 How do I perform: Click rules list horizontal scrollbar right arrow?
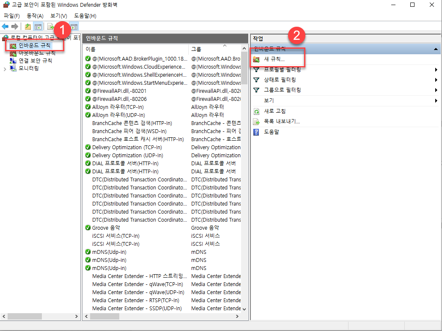tap(237, 316)
